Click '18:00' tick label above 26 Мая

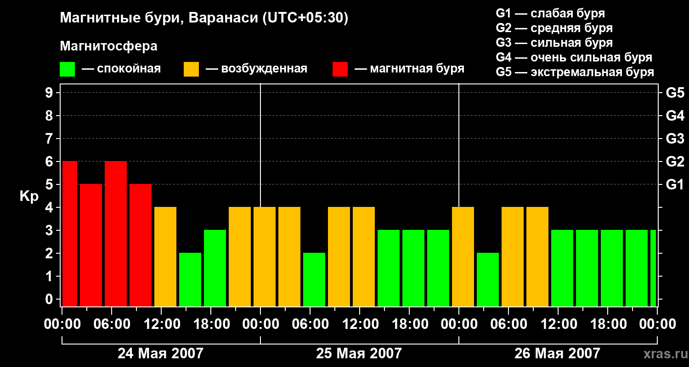pyautogui.click(x=609, y=324)
